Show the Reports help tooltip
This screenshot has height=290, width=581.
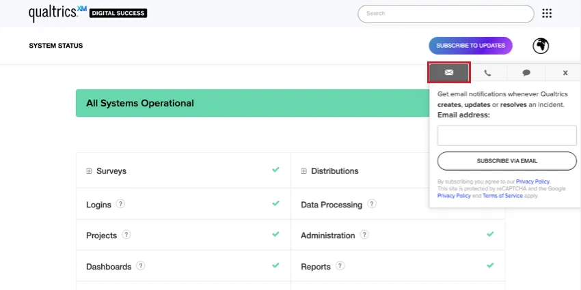pos(340,266)
